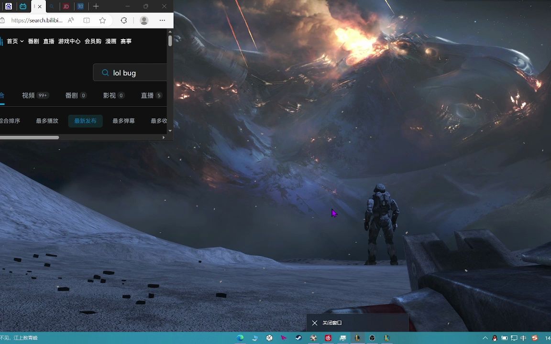Open the browser profile avatar
This screenshot has width=551, height=344.
click(x=144, y=21)
